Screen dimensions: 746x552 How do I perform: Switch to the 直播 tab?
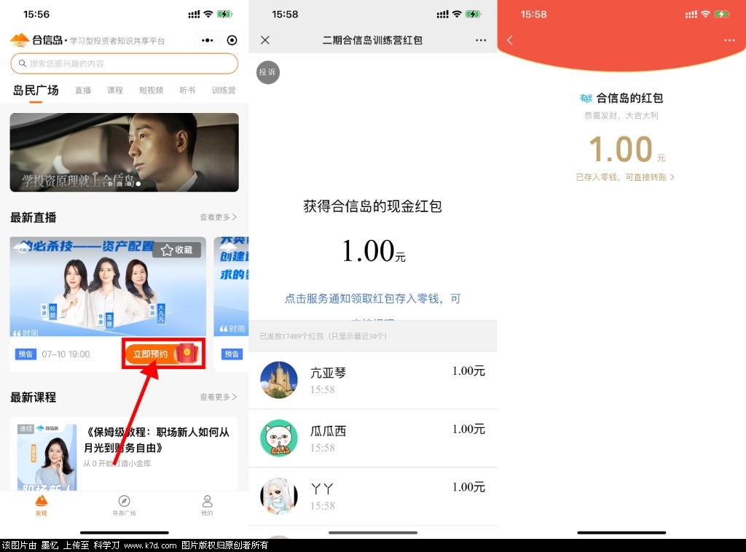point(83,90)
